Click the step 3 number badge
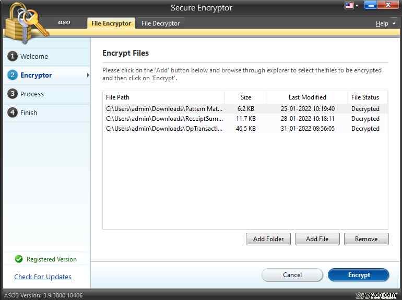This screenshot has width=402, height=300. 13,94
